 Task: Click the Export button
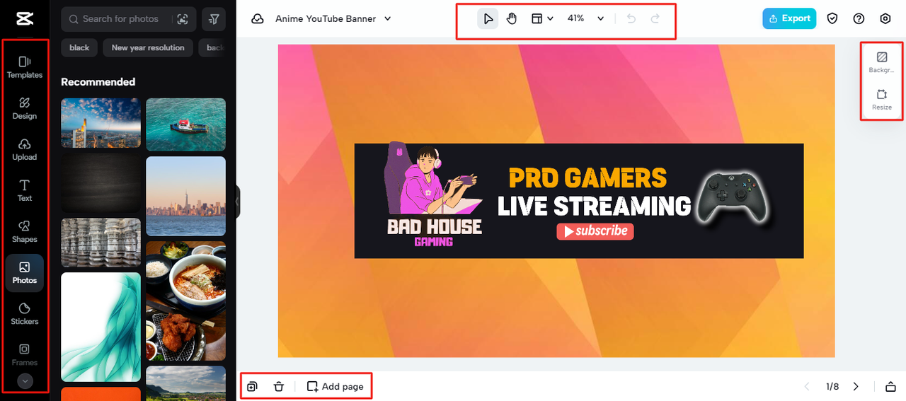tap(789, 18)
